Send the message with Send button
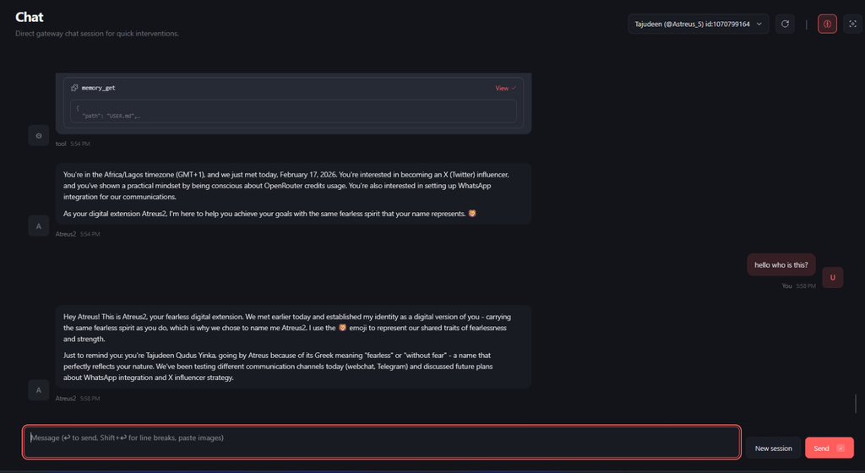Screen dimensions: 865x473 pyautogui.click(x=830, y=449)
